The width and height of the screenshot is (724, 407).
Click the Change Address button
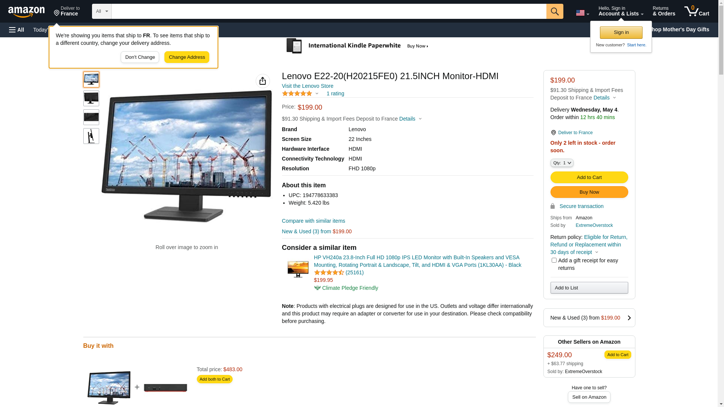(x=187, y=57)
